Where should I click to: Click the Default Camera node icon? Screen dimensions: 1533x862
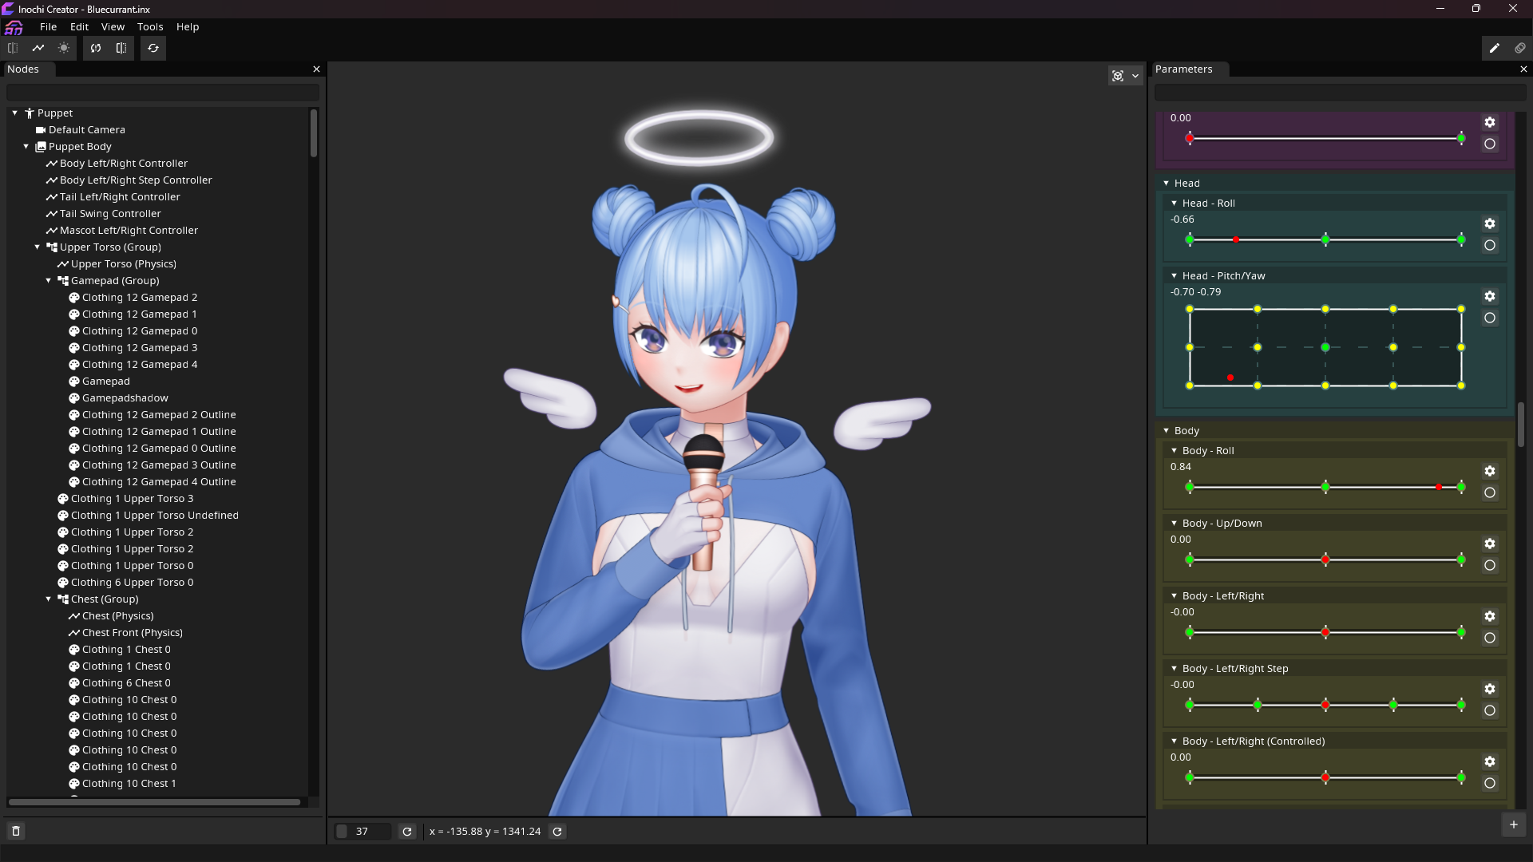point(40,130)
